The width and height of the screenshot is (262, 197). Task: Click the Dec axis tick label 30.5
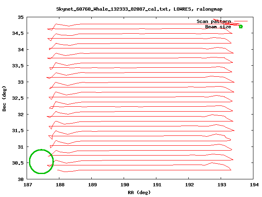pyautogui.click(x=18, y=163)
